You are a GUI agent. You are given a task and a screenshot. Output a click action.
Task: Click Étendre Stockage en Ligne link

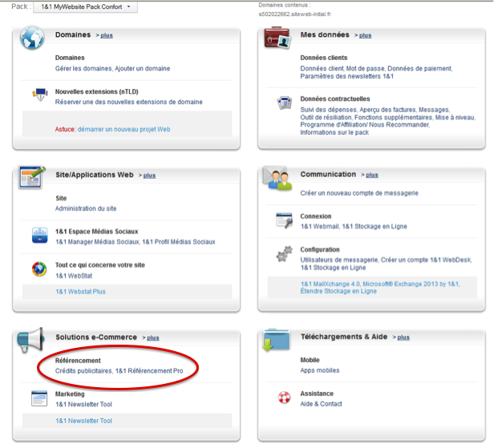(338, 291)
